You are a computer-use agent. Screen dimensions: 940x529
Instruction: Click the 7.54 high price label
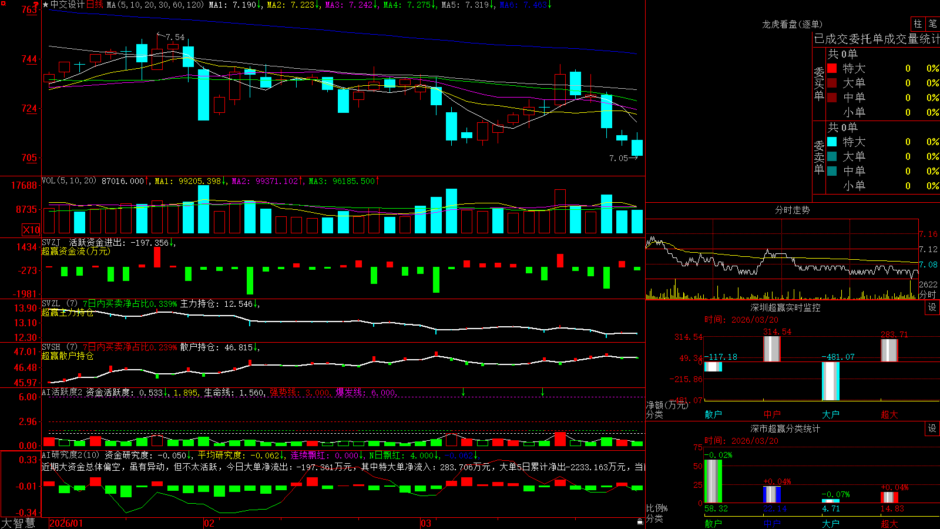coord(175,37)
